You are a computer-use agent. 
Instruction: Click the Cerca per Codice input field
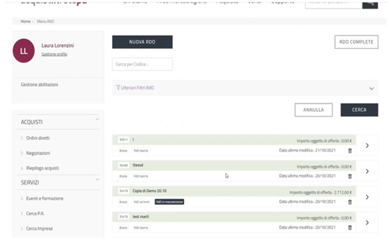pyautogui.click(x=142, y=64)
